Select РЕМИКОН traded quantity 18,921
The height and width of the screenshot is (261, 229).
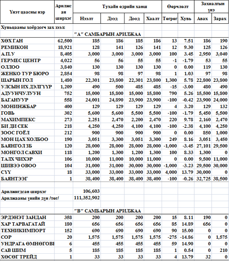click(64, 47)
